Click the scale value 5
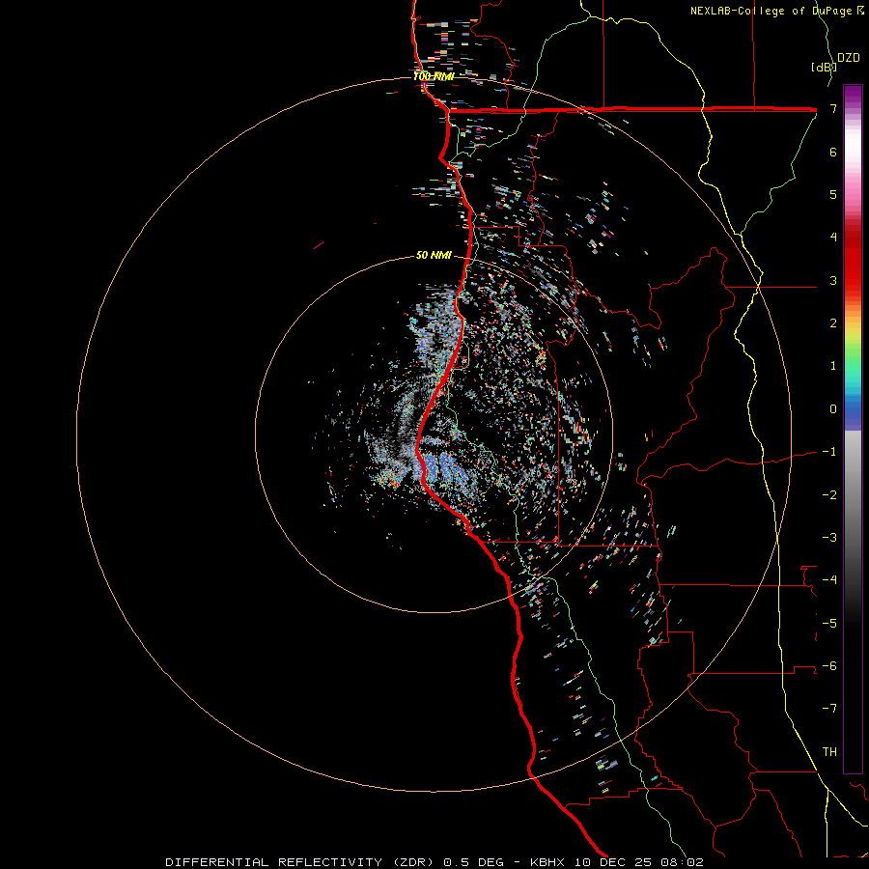 (x=833, y=194)
